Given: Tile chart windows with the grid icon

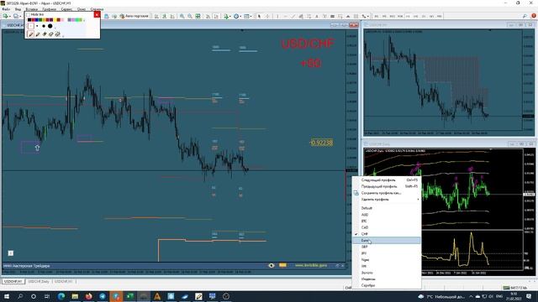Looking at the screenshot, I should [198, 16].
